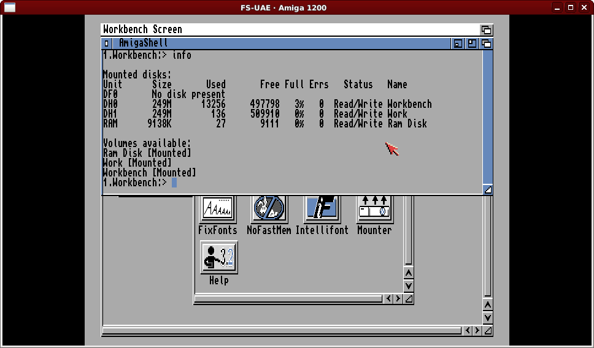Click the drawer window scroll-up arrow
594x348 pixels.
pos(409,273)
